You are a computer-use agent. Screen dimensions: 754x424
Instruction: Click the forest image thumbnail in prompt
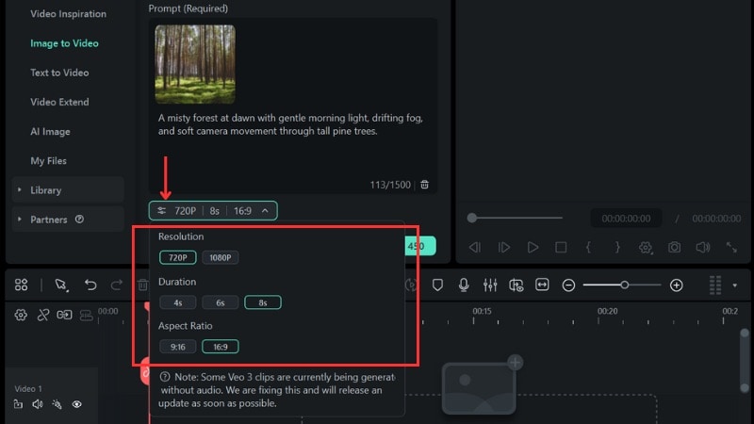(195, 64)
